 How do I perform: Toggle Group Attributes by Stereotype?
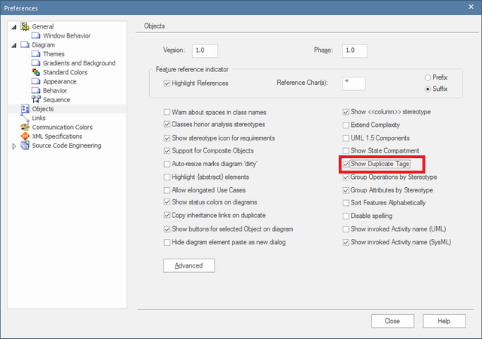click(346, 190)
